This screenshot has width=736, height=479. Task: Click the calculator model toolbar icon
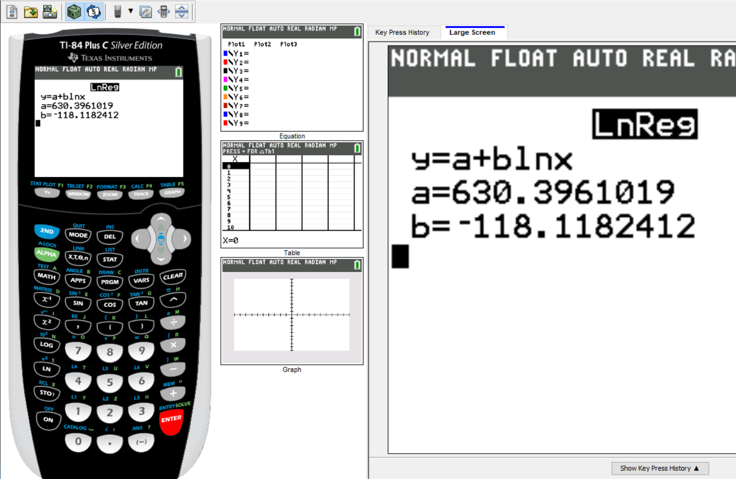click(x=118, y=11)
